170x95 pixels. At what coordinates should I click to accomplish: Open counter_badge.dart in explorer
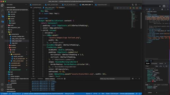click(18, 36)
